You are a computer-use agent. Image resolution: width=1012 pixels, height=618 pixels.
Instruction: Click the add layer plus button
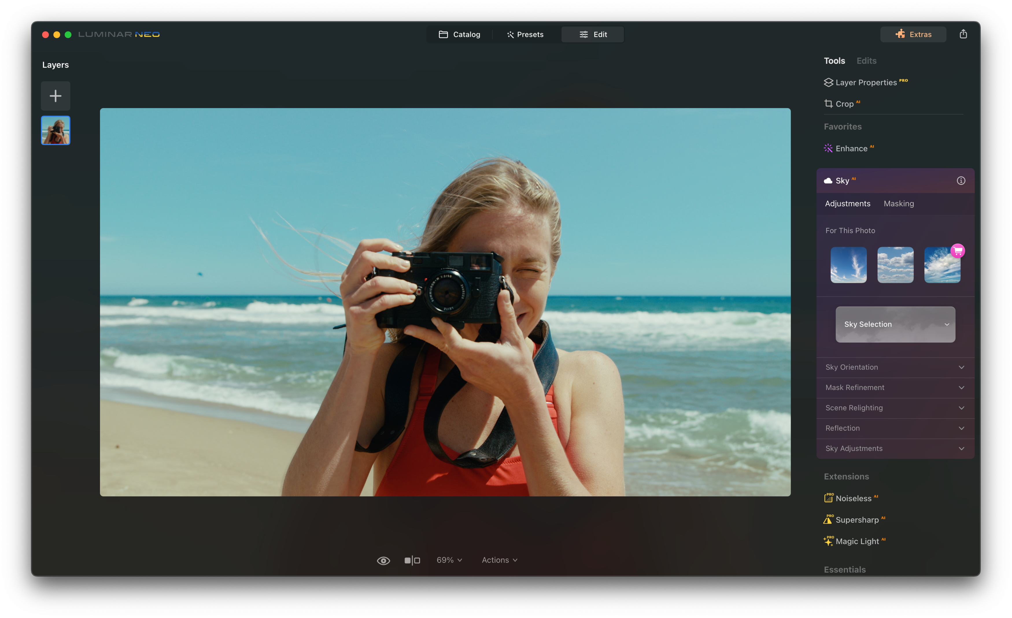pyautogui.click(x=56, y=96)
